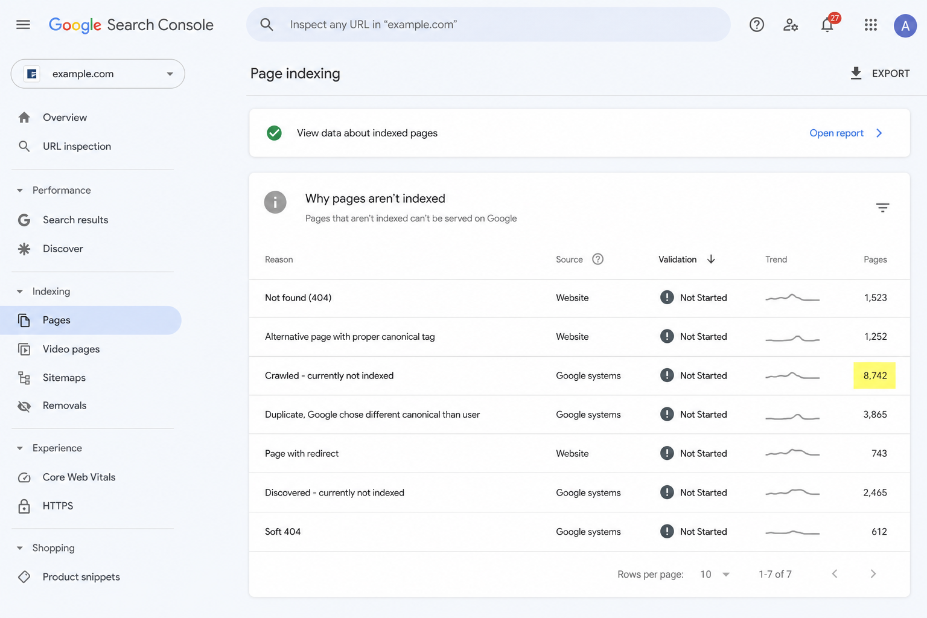Viewport: 927px width, 618px height.
Task: Click Not Started icon in Not found (404) row
Action: click(x=667, y=298)
